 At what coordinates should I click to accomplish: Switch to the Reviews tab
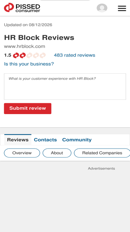(x=18, y=140)
